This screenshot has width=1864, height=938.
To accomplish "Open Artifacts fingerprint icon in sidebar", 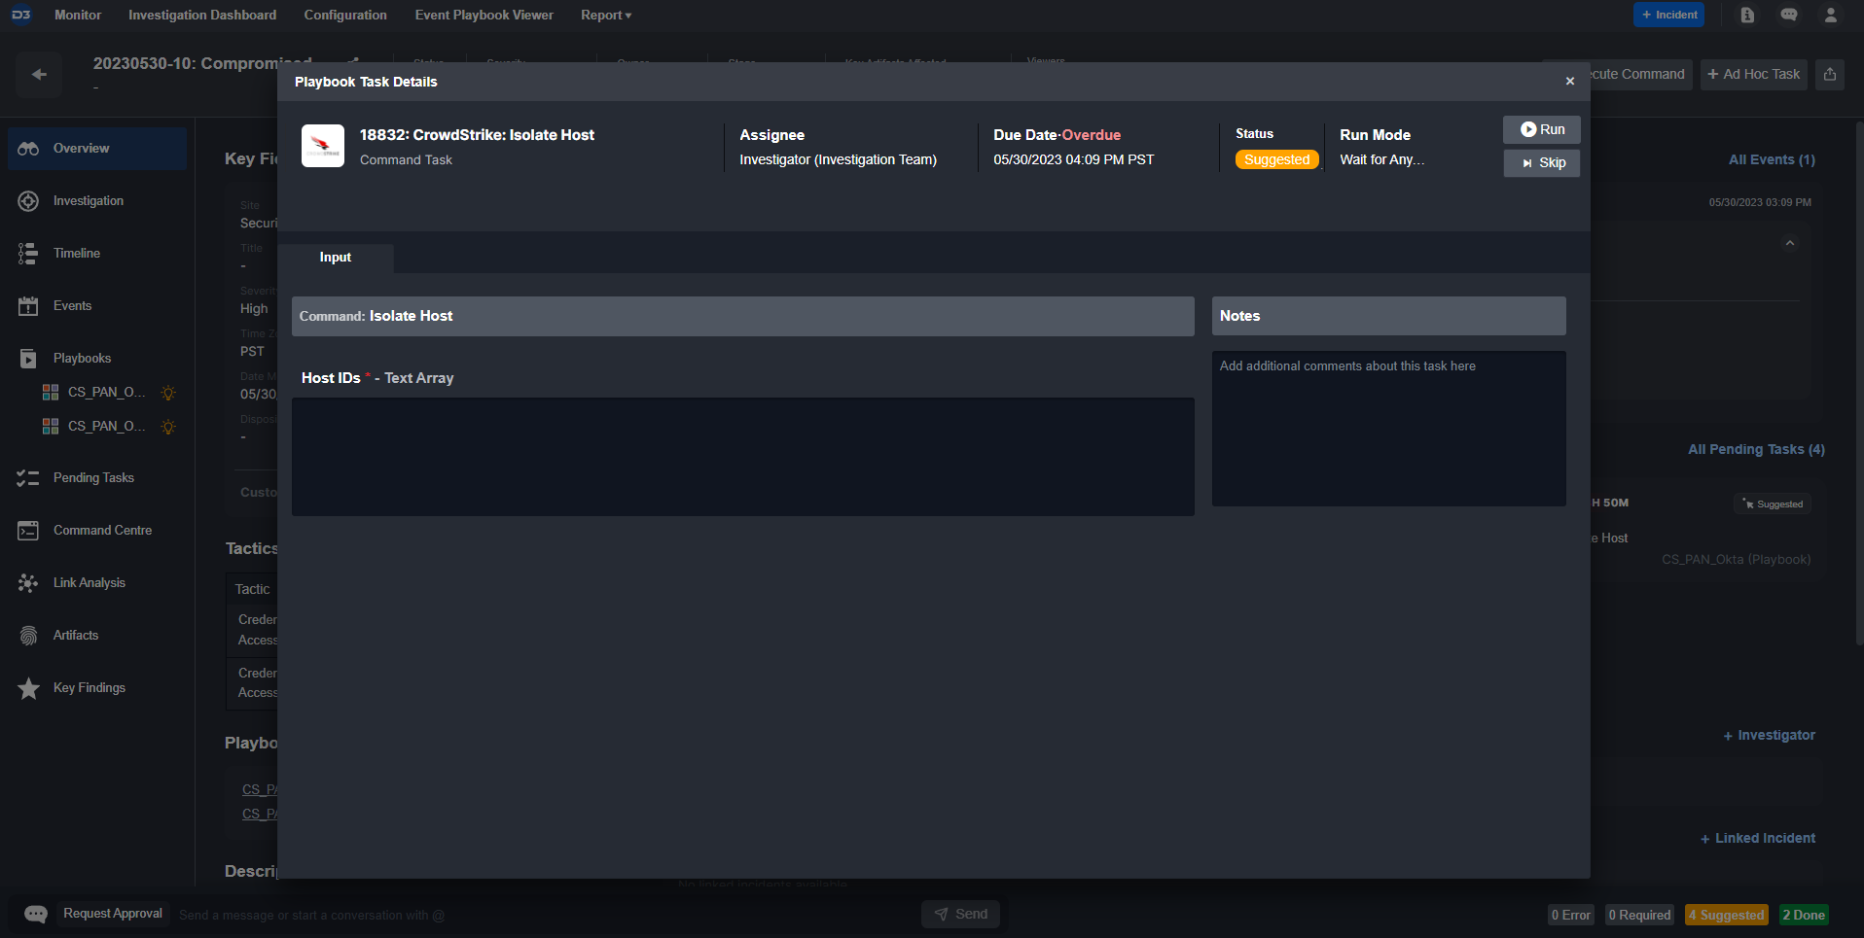I will click(28, 636).
